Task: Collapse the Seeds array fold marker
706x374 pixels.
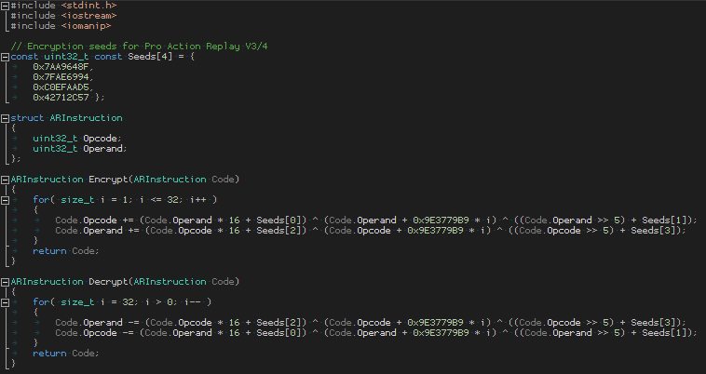Action: [x=6, y=56]
